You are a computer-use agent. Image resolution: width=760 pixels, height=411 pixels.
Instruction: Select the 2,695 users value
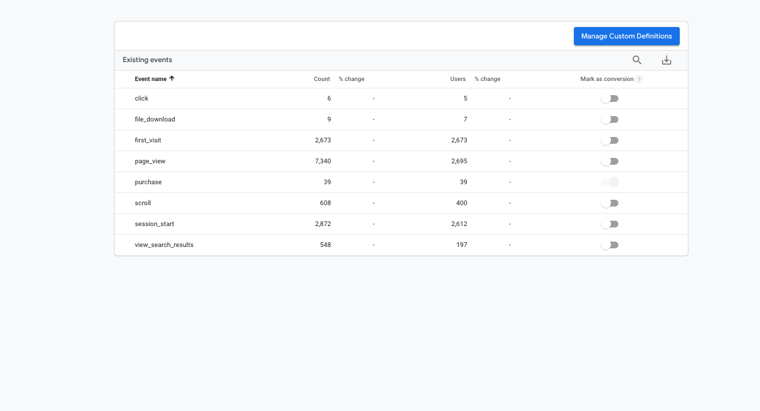(459, 161)
